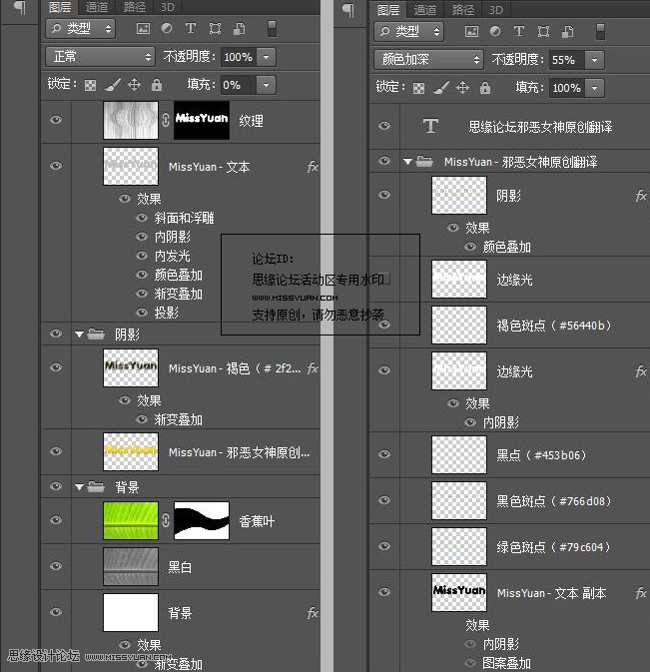Select 思缘论坛邪恶女神原创翻译 text layer
The image size is (650, 672).
[509, 127]
